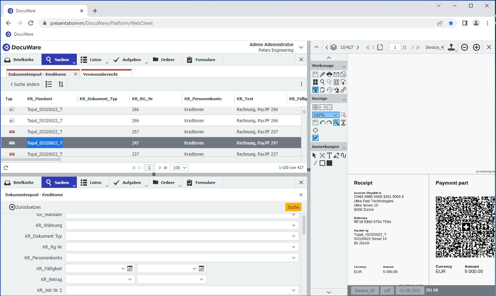Expand the KR_Währung field dropdown
This screenshot has width=496, height=296.
coord(293,225)
